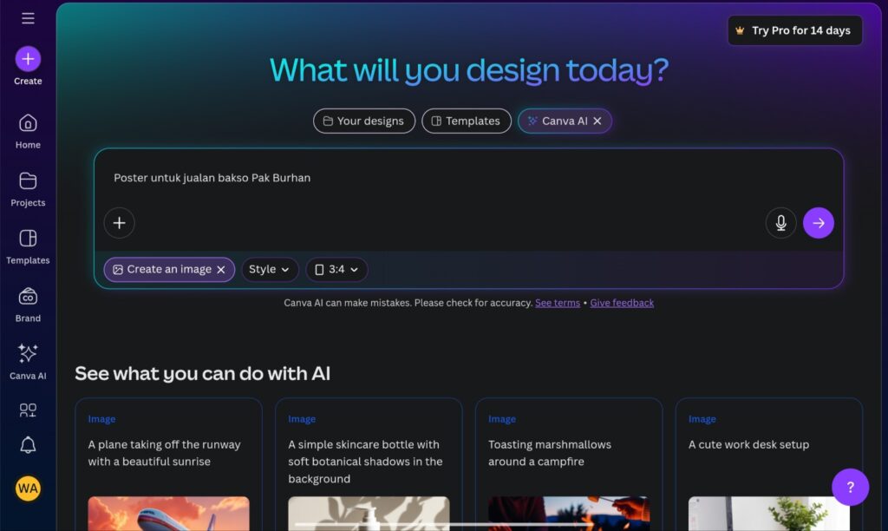Viewport: 888px width, 531px height.
Task: Click 'What will you design today?' heading
Action: coord(469,70)
